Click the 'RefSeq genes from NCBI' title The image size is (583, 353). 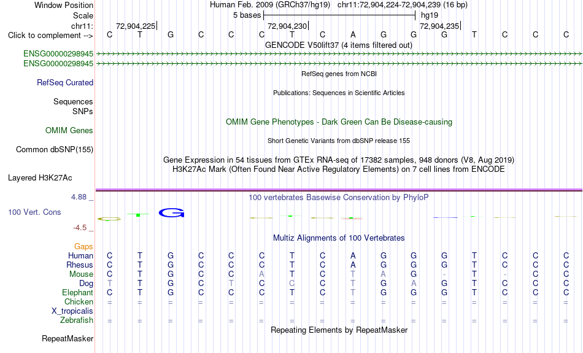(x=339, y=74)
